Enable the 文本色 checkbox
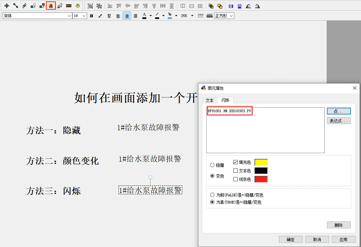Screen dimensions: 361x247 click(235, 170)
